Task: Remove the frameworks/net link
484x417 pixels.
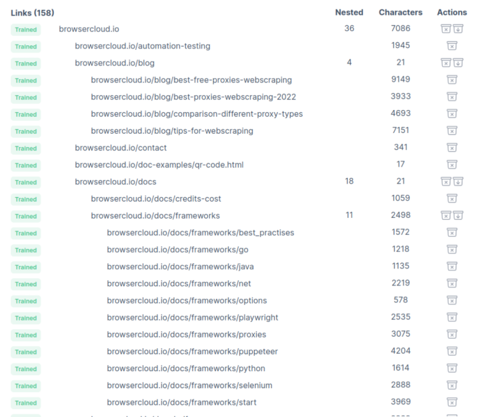Action: click(x=452, y=283)
